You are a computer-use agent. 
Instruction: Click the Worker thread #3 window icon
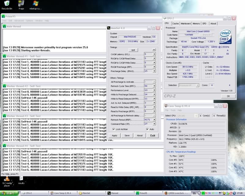pyautogui.click(x=4, y=116)
